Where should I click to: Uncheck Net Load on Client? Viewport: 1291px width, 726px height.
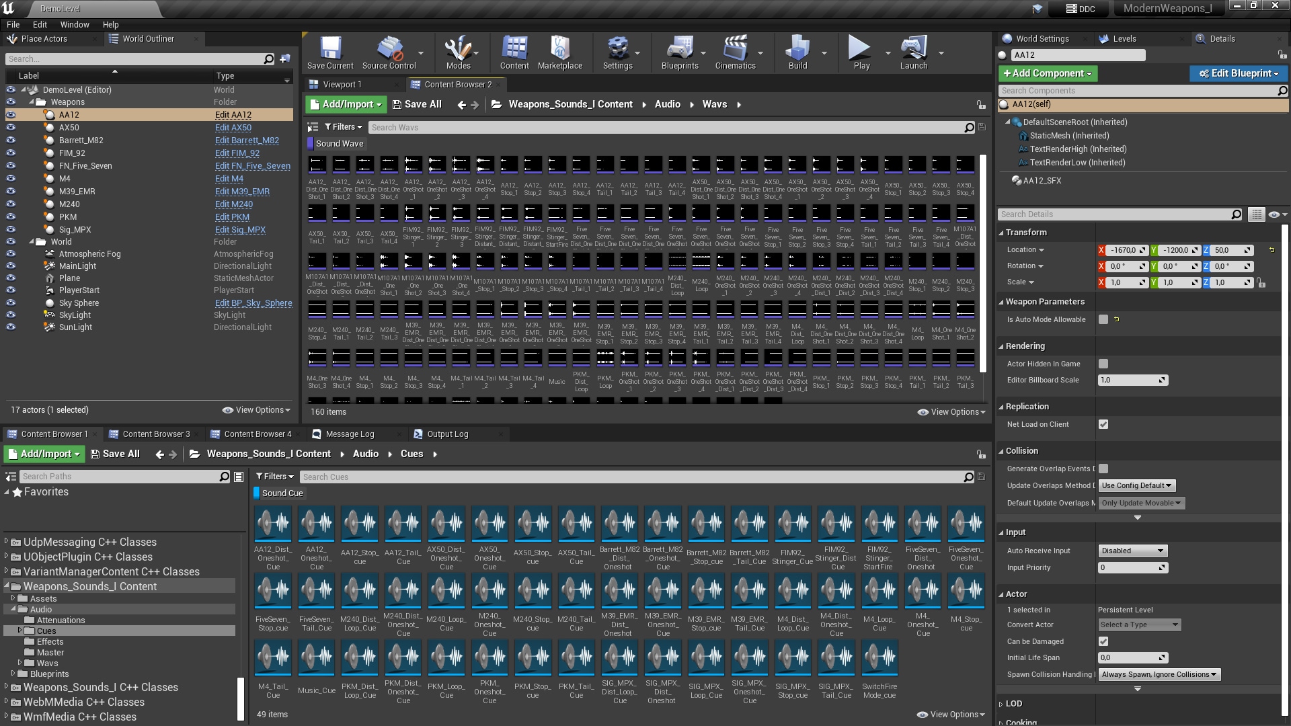pos(1103,424)
